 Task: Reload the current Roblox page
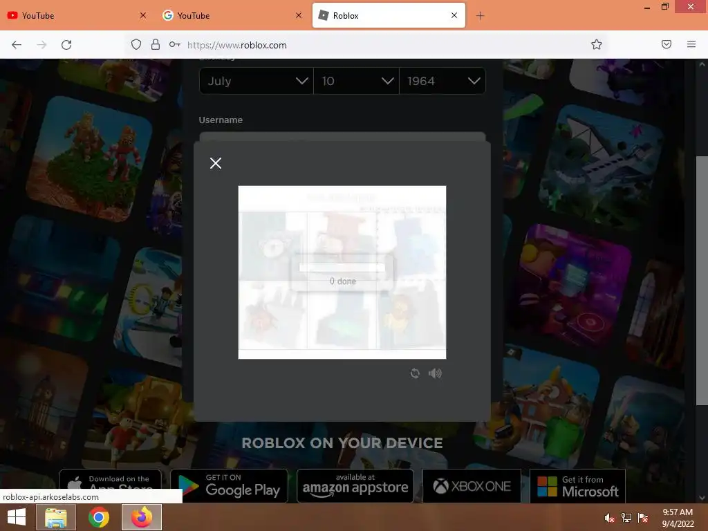pos(66,45)
